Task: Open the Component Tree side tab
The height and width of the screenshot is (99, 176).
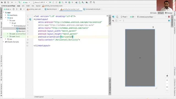Action: [x=110, y=86]
